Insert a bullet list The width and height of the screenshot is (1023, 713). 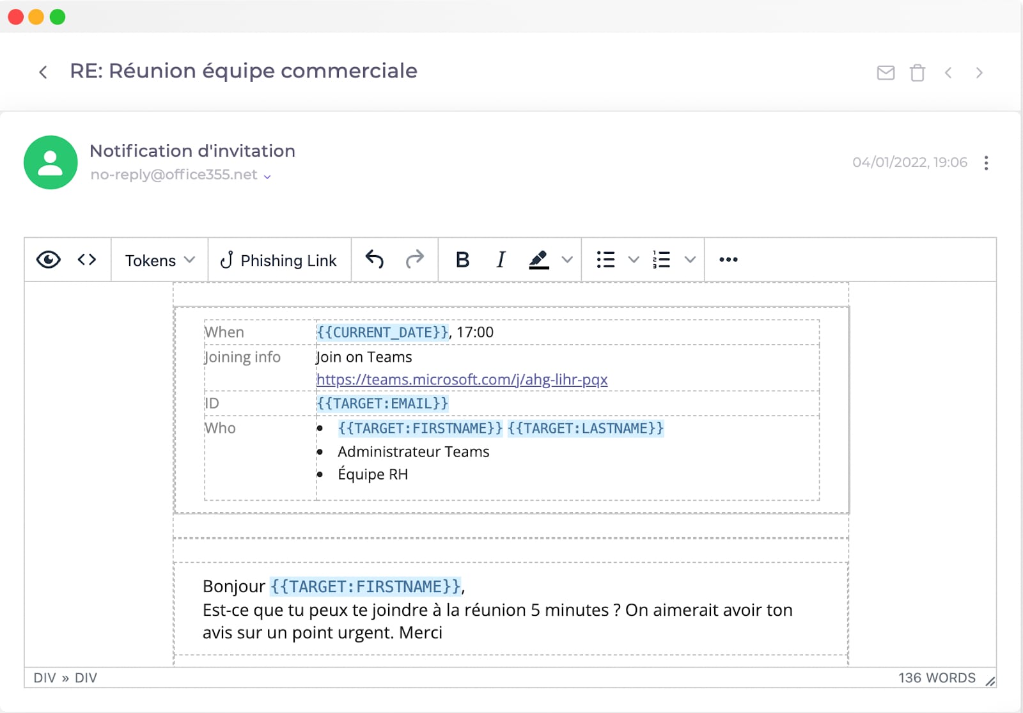point(605,260)
